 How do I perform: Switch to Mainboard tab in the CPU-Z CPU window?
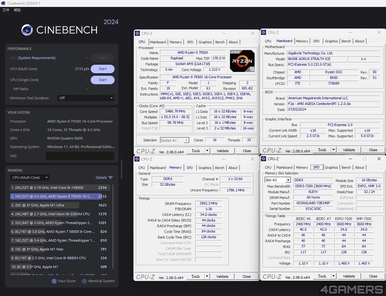click(x=158, y=42)
